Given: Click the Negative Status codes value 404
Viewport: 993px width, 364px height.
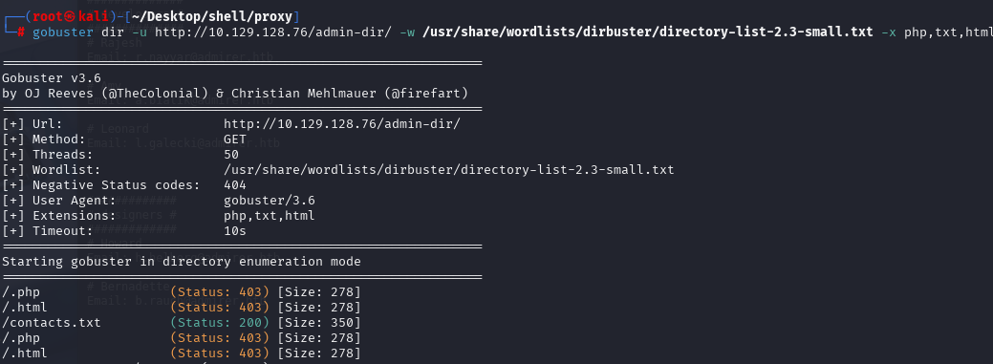Looking at the screenshot, I should 235,184.
